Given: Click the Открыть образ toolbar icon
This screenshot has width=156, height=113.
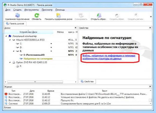Looking at the screenshot, I should pyautogui.click(x=99, y=15).
